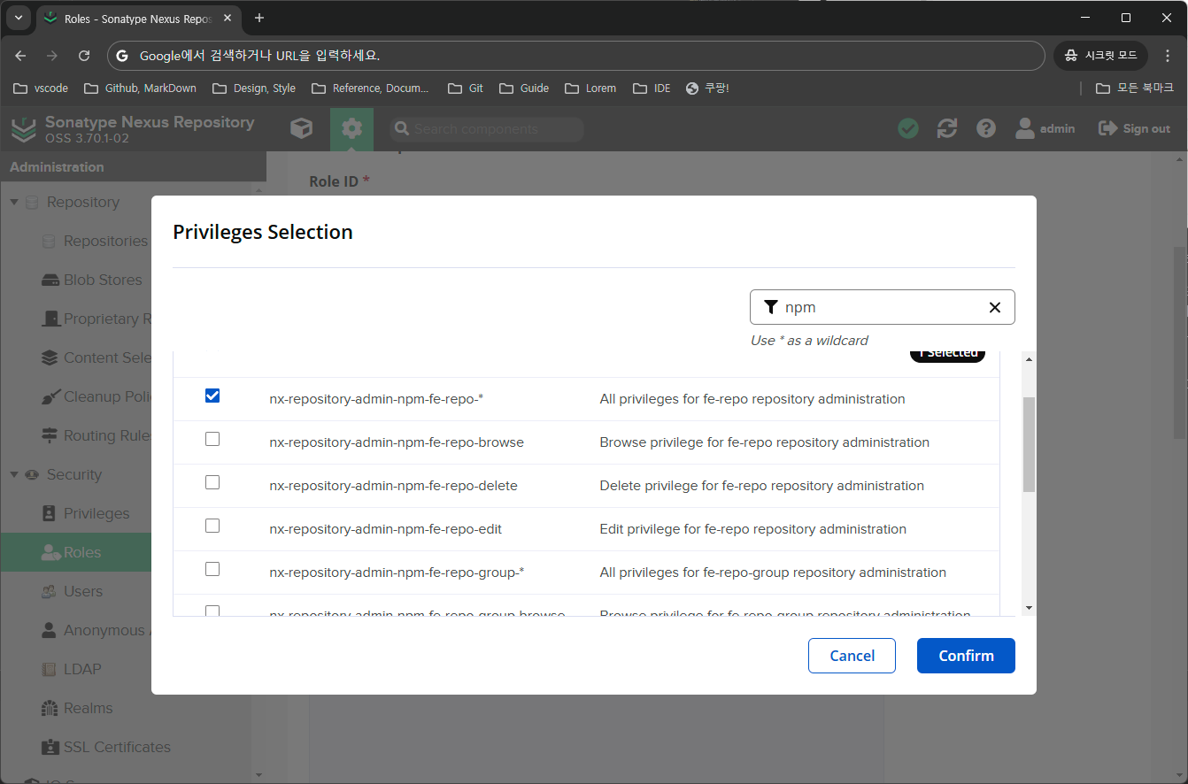Clear the npm filter with X icon
The height and width of the screenshot is (784, 1188).
[x=995, y=307]
